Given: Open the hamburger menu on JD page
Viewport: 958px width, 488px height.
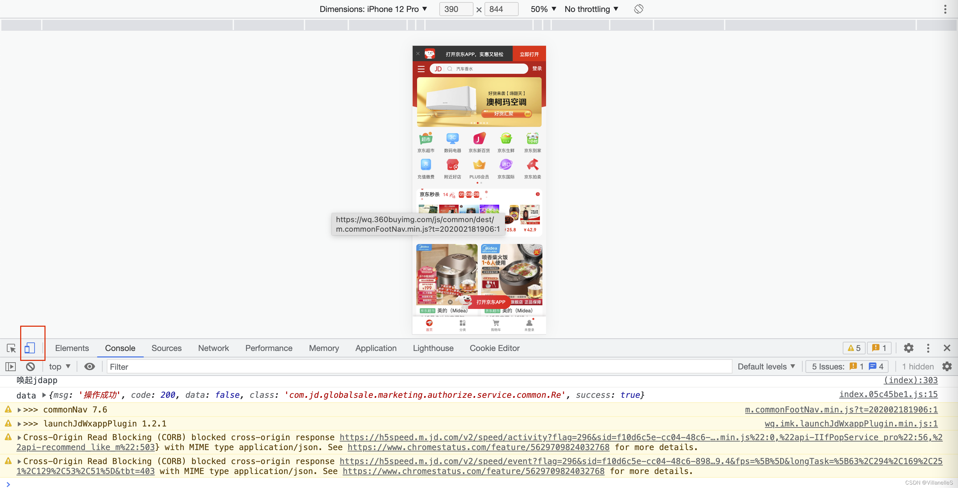Looking at the screenshot, I should click(421, 69).
